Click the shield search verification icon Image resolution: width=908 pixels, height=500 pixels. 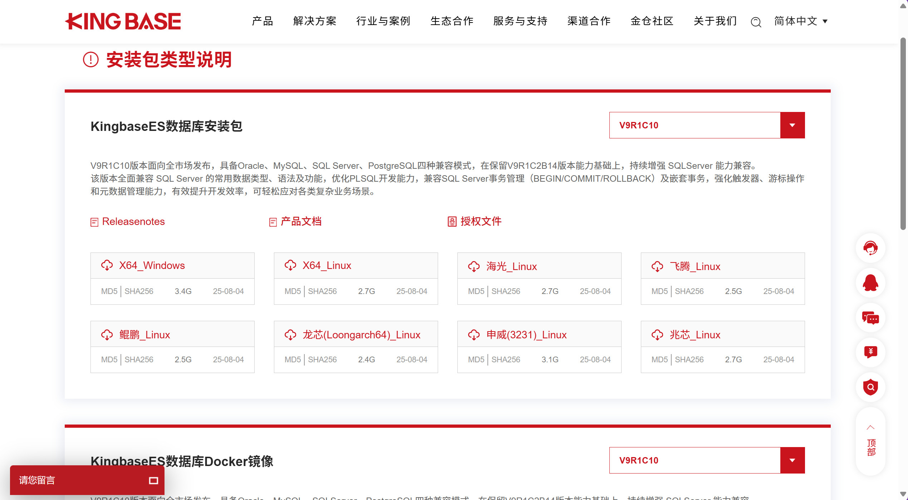(870, 387)
